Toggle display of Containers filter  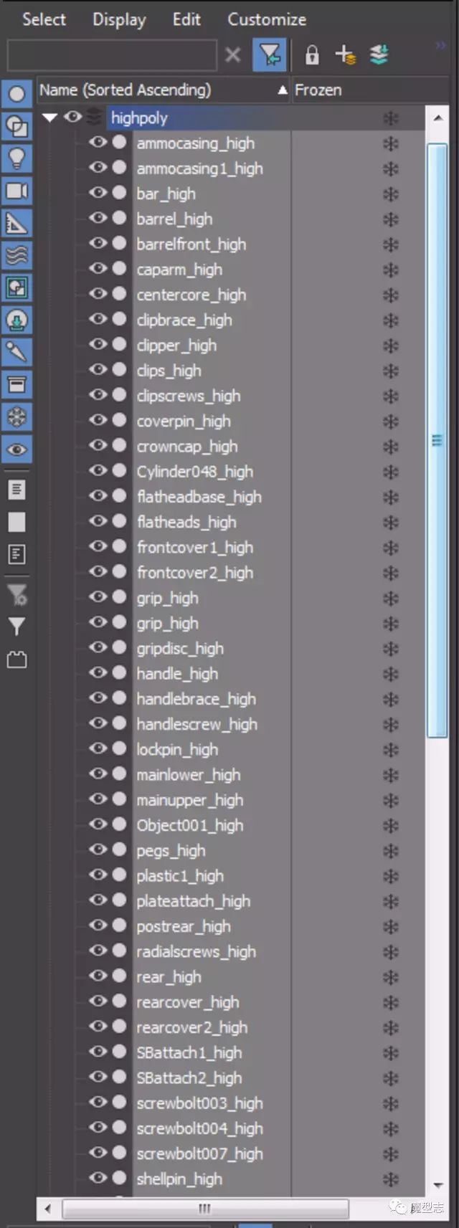coord(16,384)
